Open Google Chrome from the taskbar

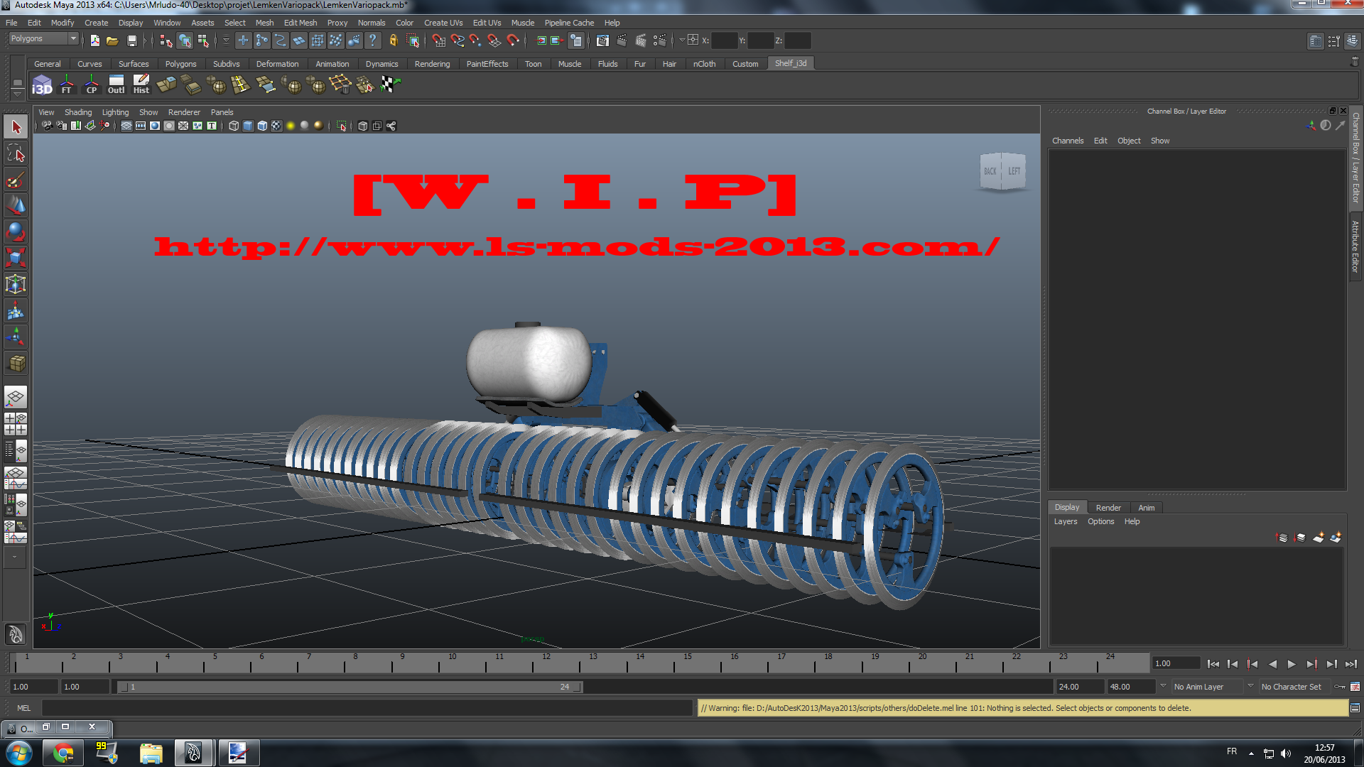(63, 753)
